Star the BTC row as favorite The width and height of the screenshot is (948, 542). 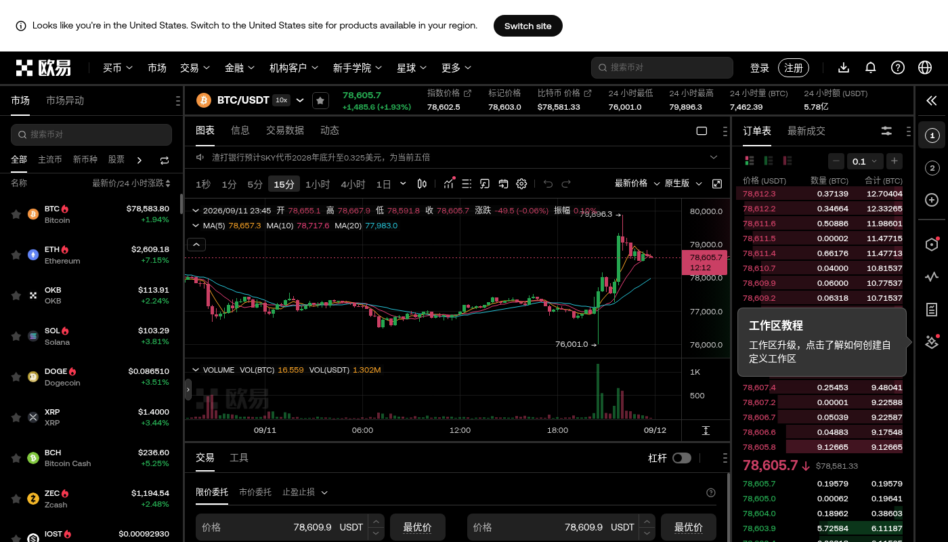pos(16,214)
